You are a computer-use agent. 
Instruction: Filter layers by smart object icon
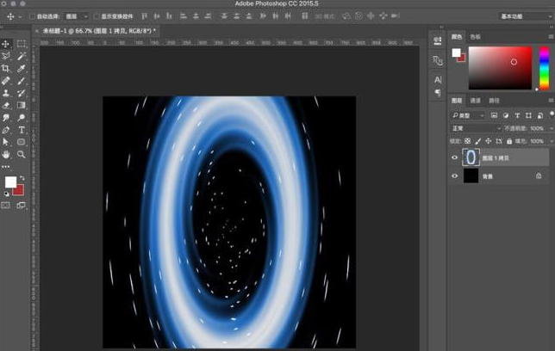tap(540, 115)
